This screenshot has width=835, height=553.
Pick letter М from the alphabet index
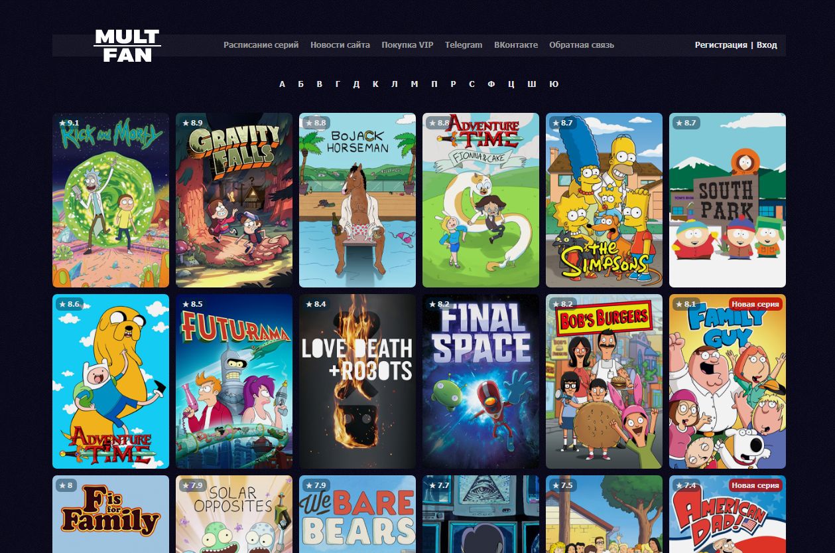point(415,84)
